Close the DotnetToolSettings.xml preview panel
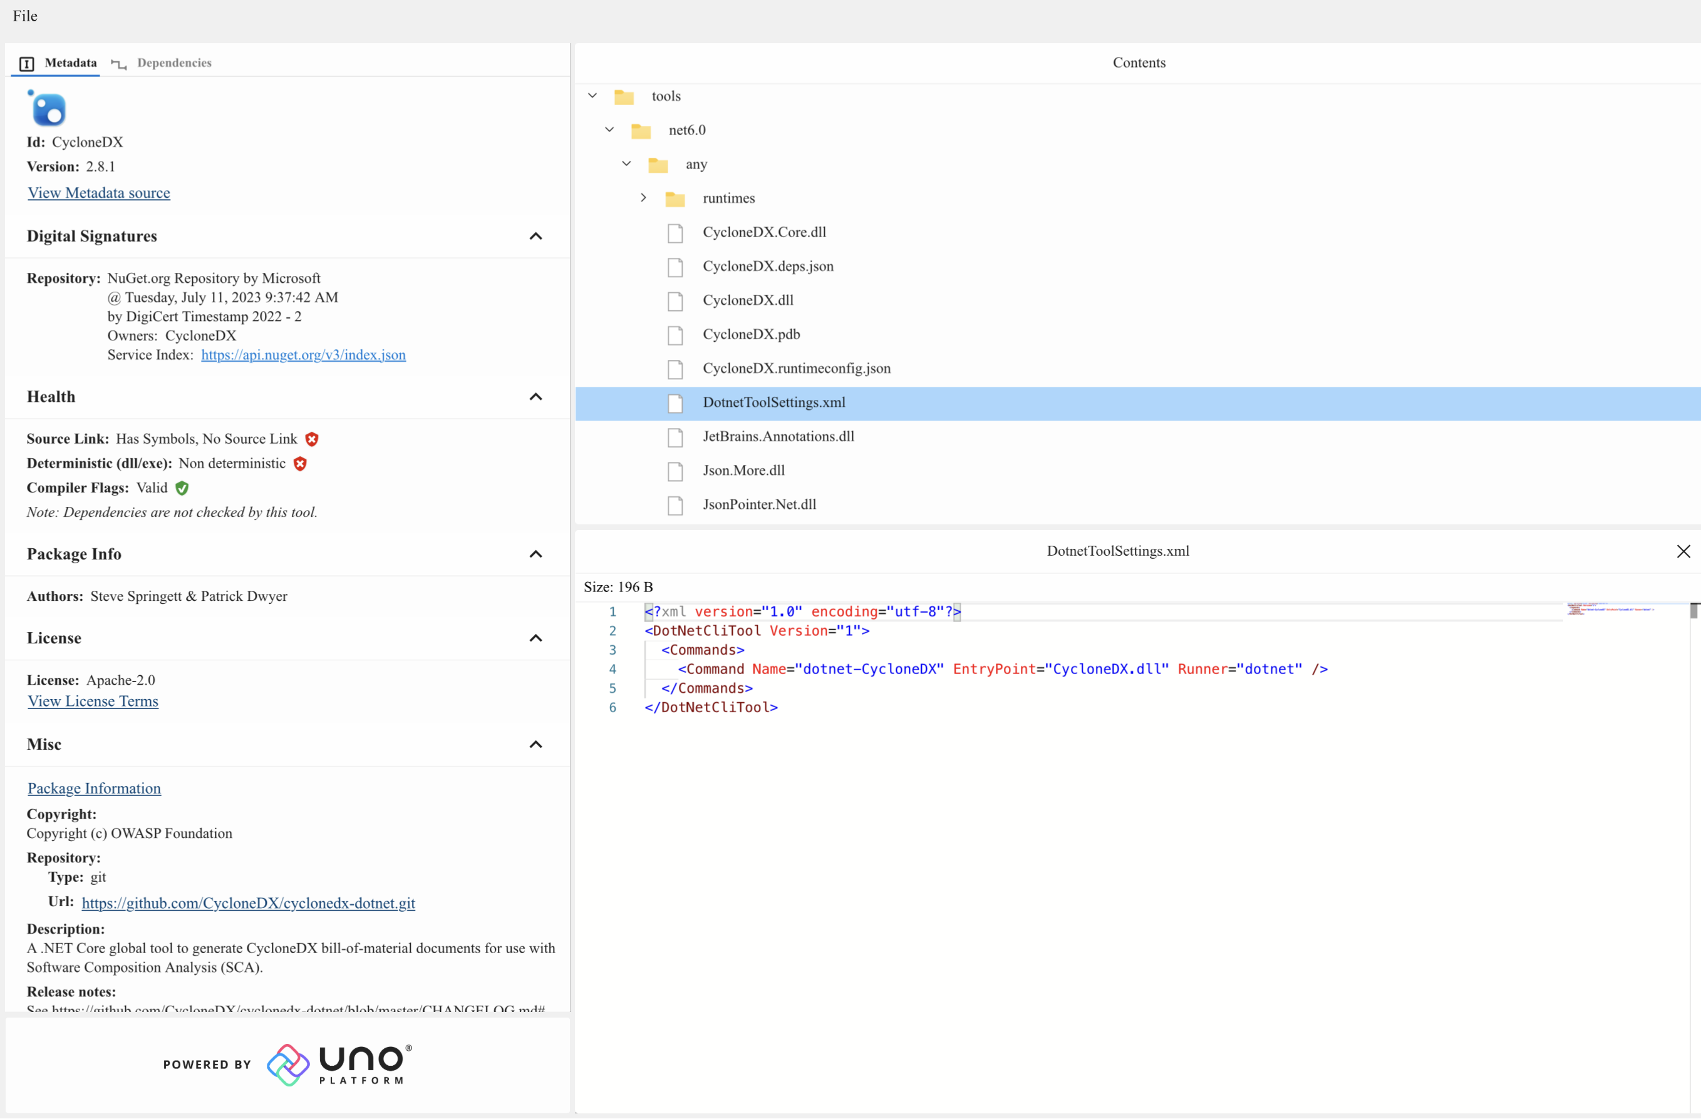This screenshot has height=1119, width=1701. [1683, 551]
